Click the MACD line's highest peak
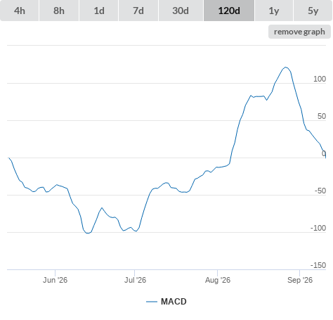The width and height of the screenshot is (333, 320). click(285, 68)
